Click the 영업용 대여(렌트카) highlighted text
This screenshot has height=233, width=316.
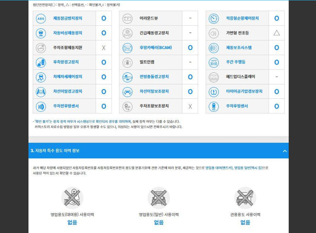(219, 168)
